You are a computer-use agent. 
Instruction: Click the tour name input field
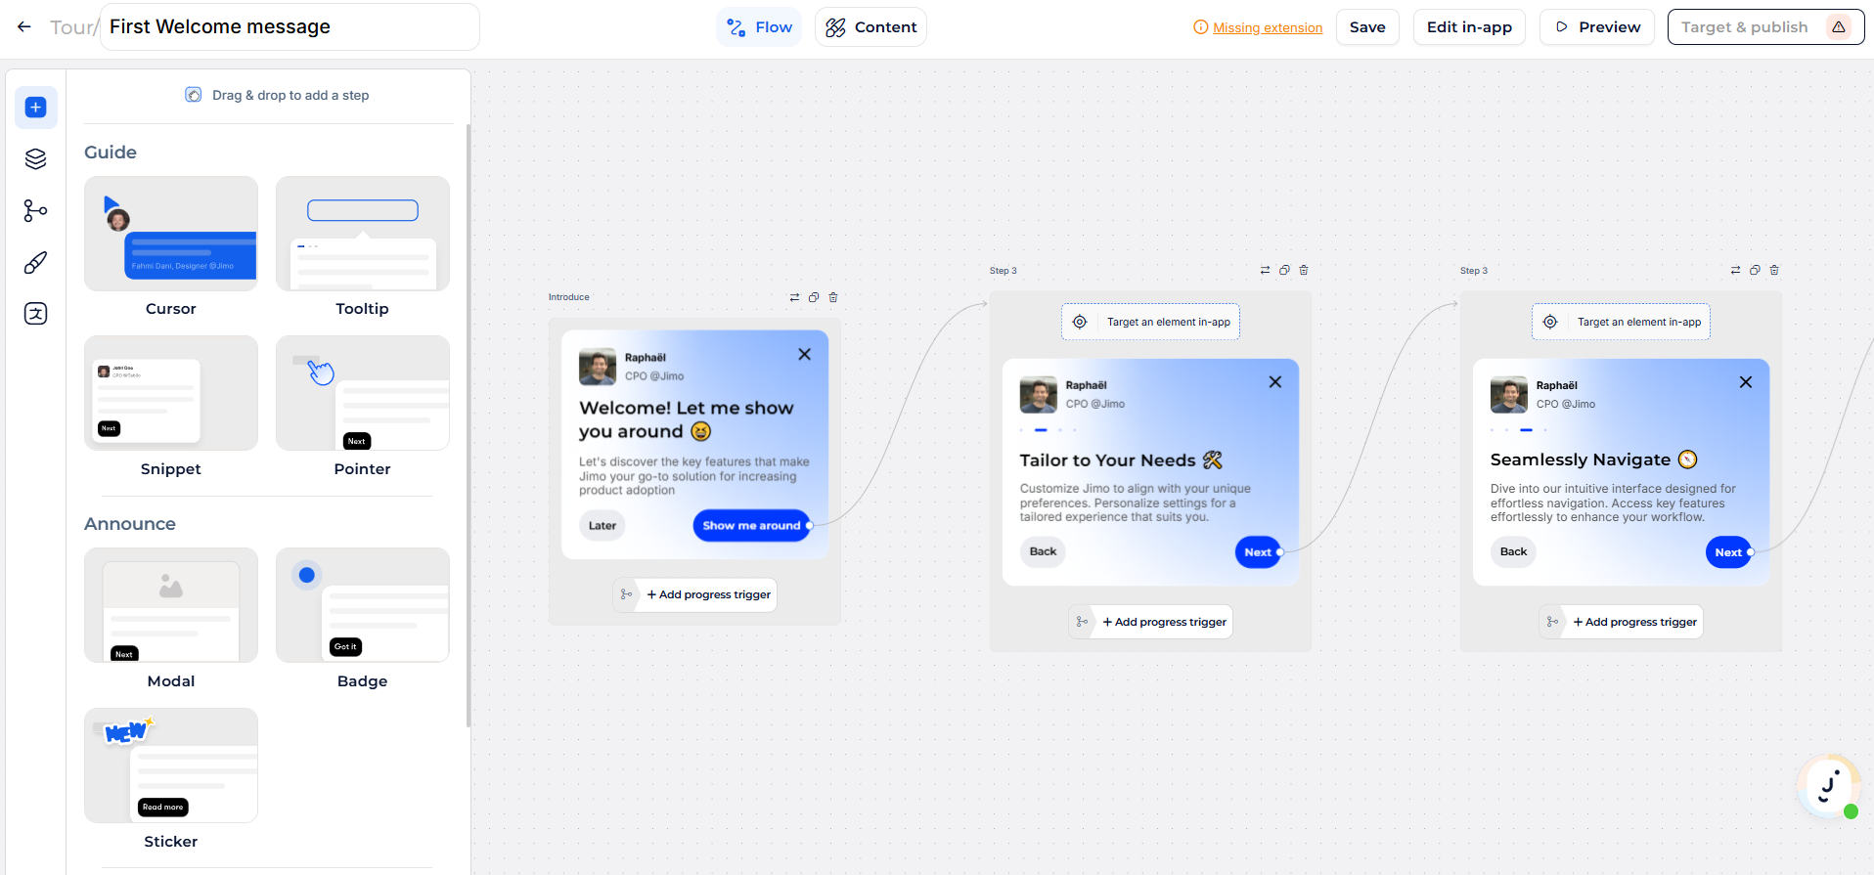290,27
